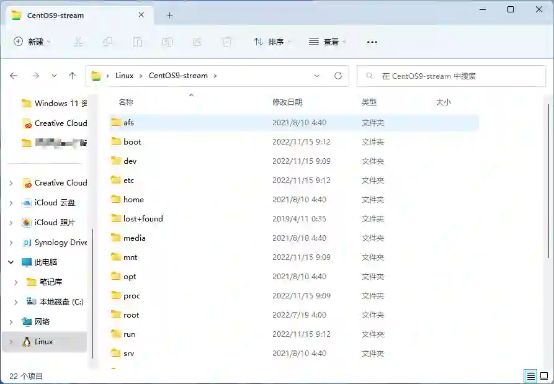The image size is (554, 384).
Task: Click chevron after CentOS9-stream in breadcrumb
Action: click(215, 76)
